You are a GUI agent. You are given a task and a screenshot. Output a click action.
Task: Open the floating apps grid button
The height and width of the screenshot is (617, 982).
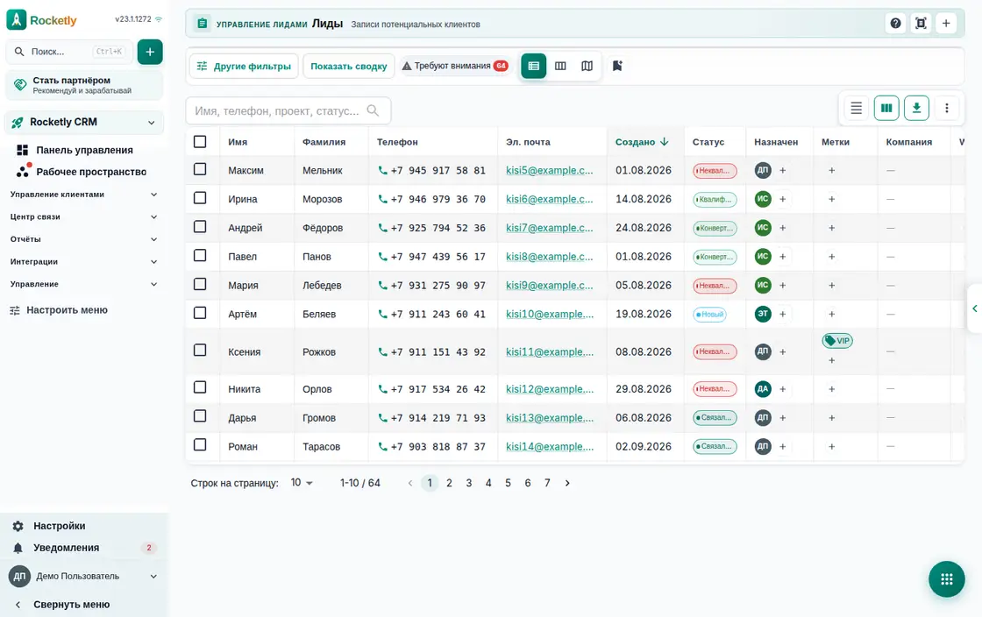(x=946, y=579)
